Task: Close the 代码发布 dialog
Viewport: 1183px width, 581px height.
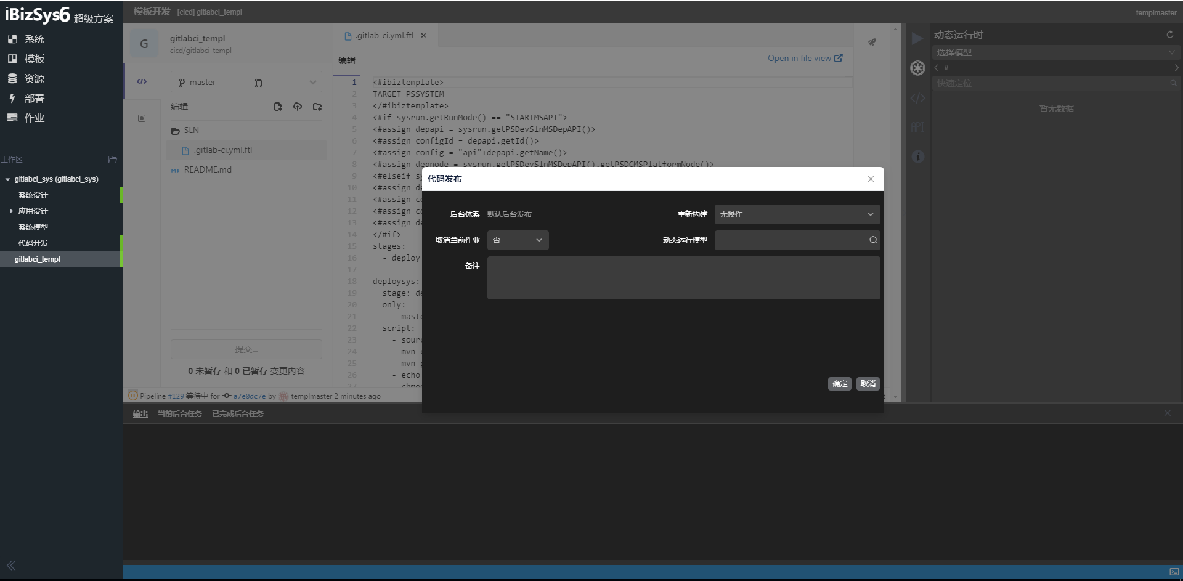Action: point(871,179)
